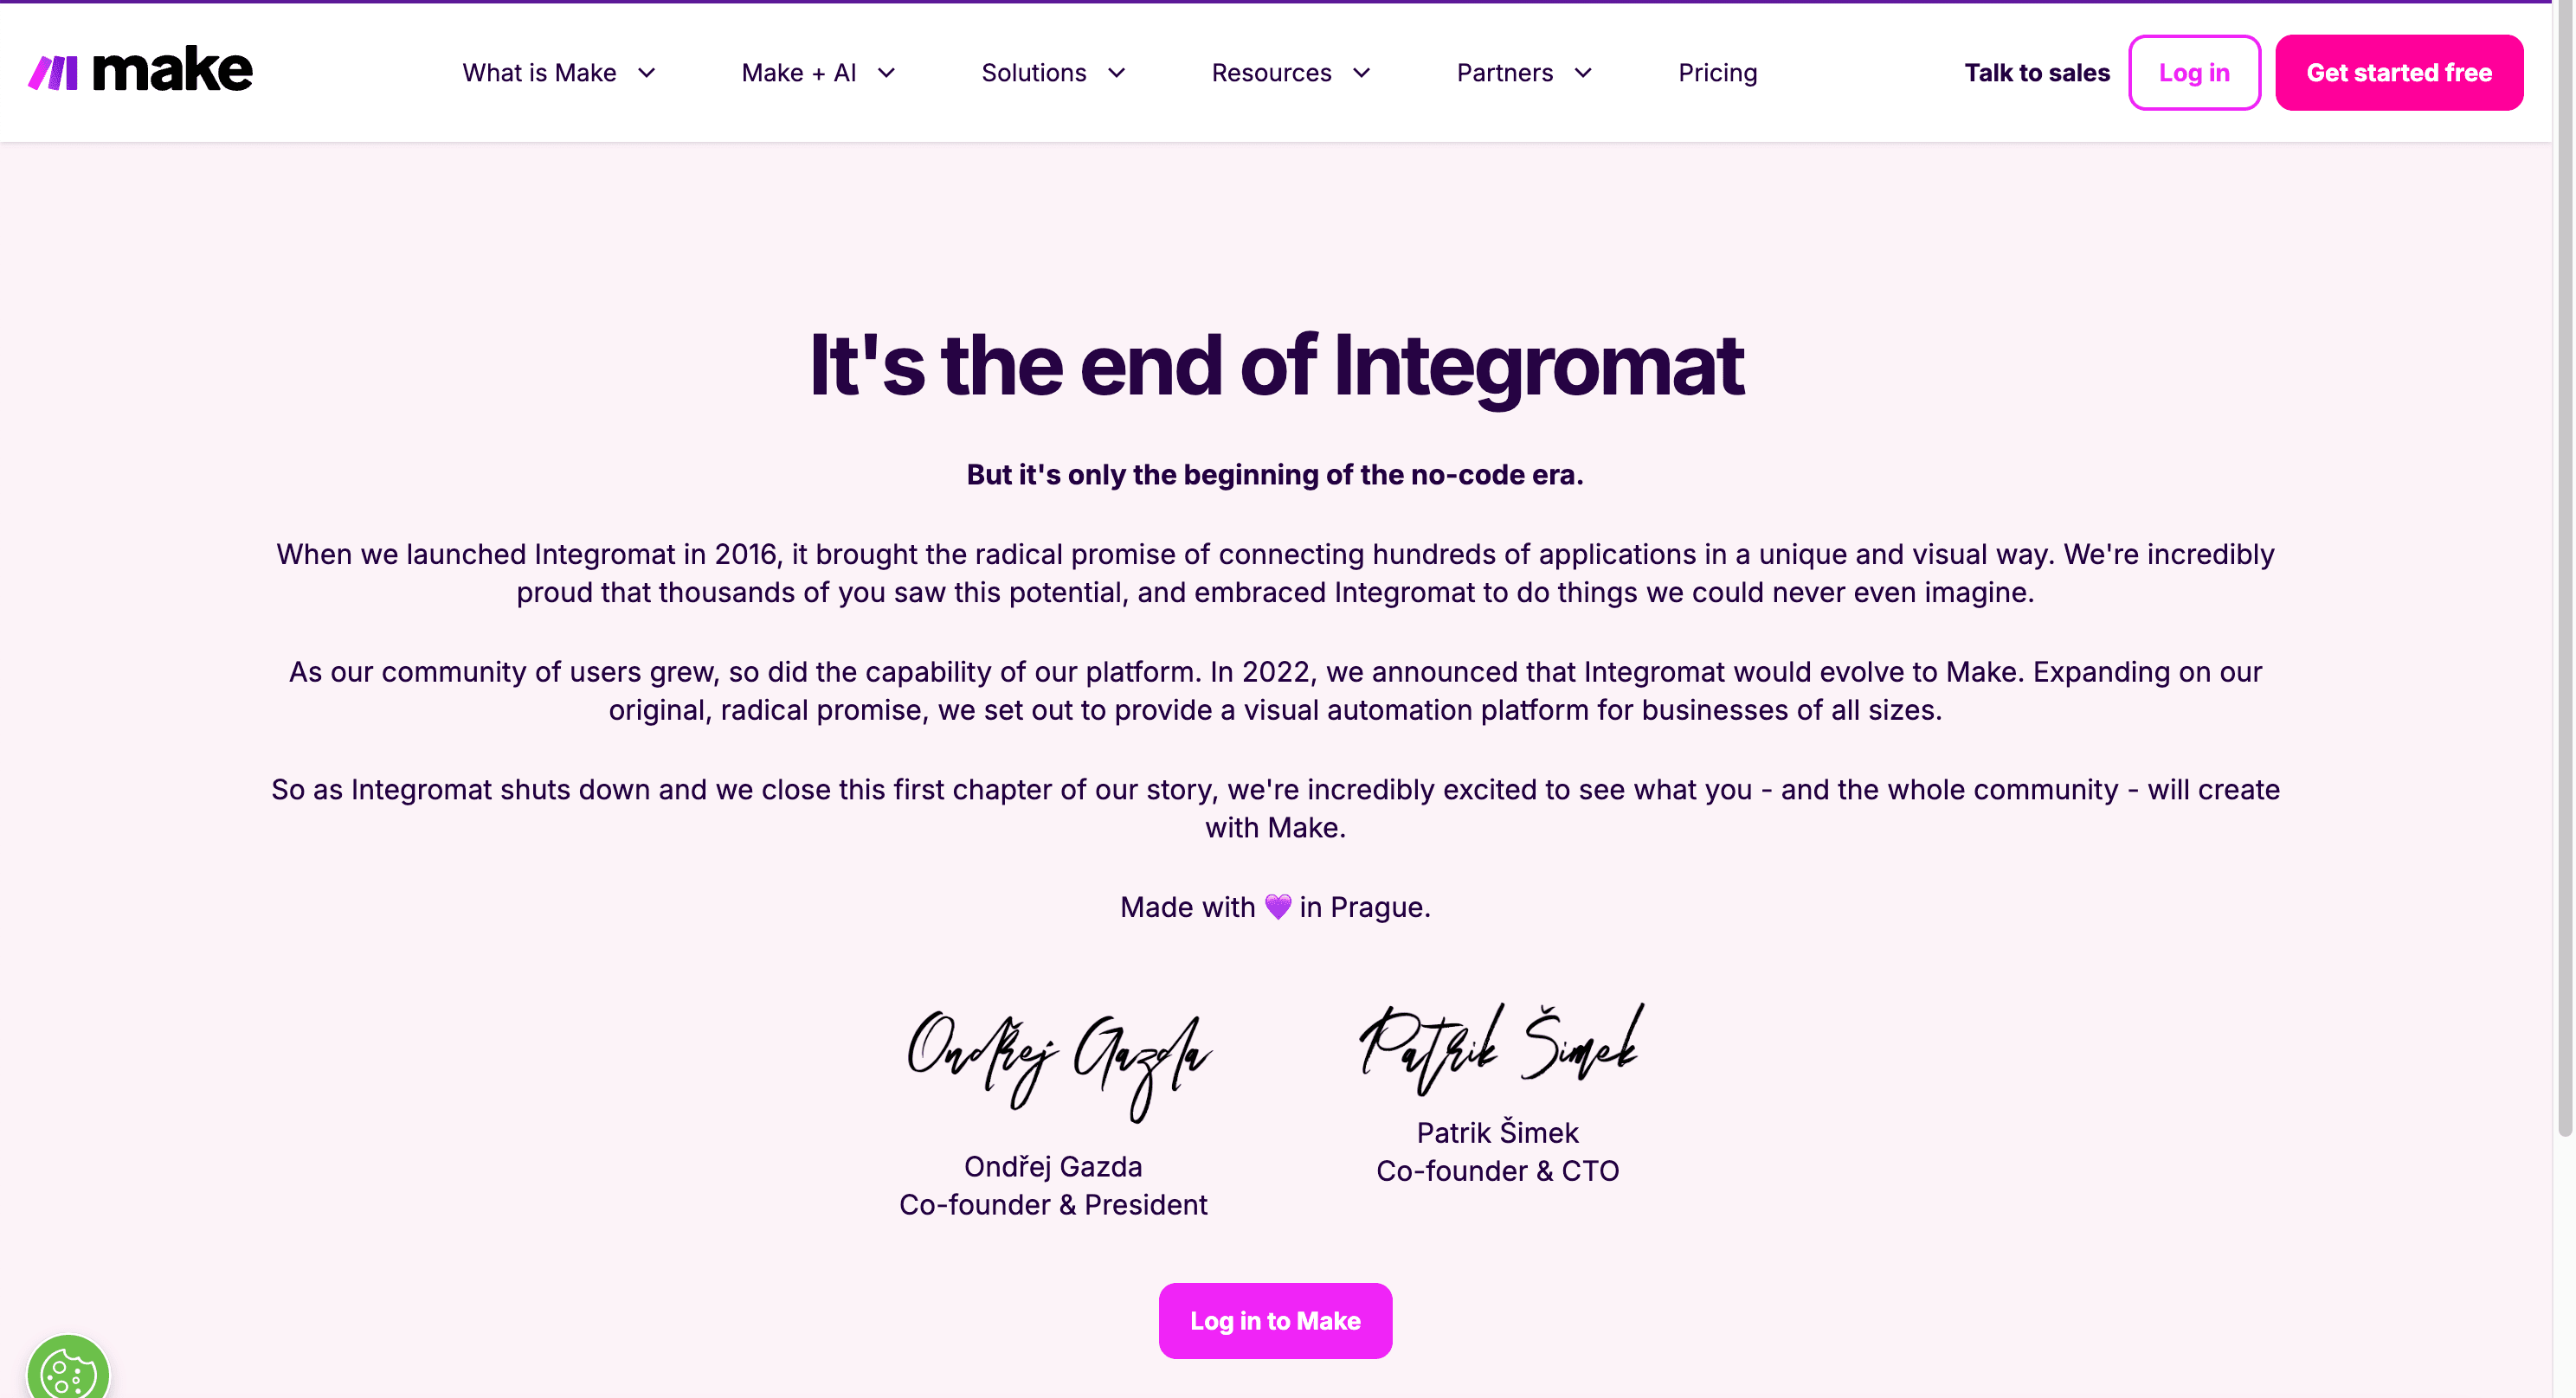
Task: Open the cookie settings icon
Action: pyautogui.click(x=68, y=1370)
